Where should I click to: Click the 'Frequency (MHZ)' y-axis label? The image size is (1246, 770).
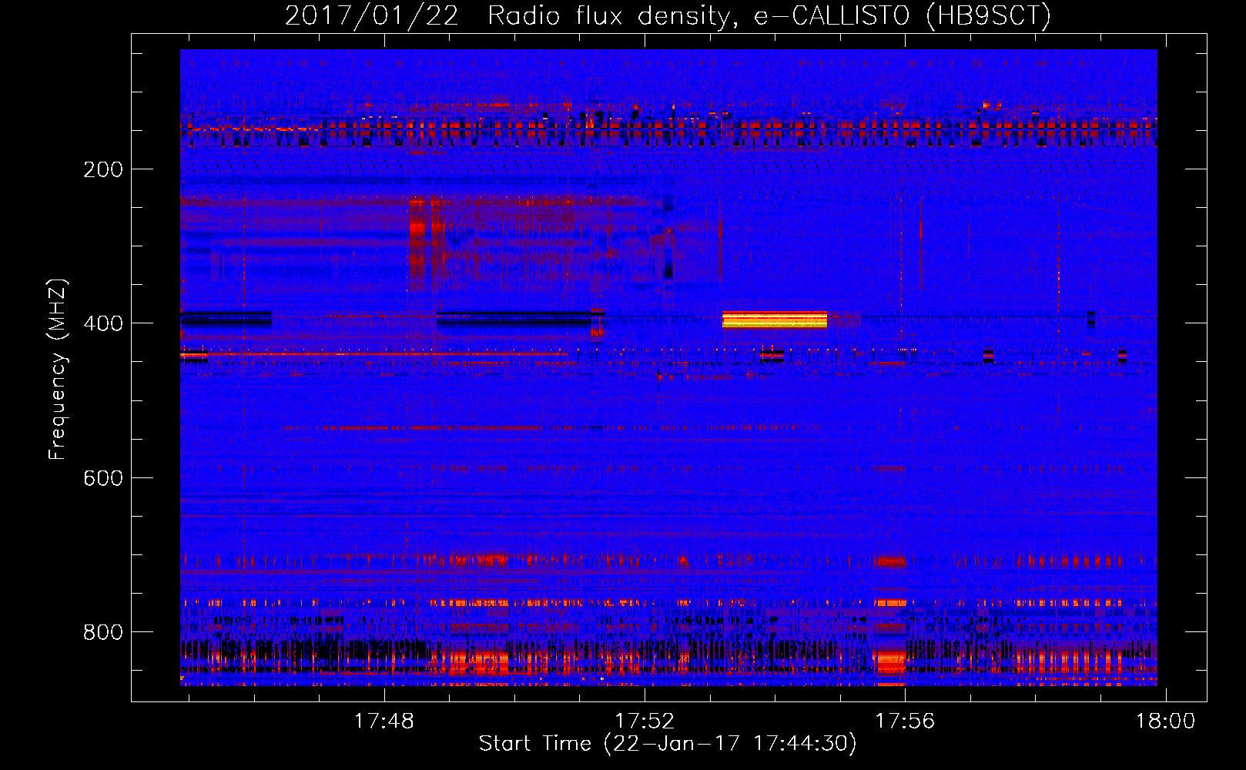[x=58, y=369]
